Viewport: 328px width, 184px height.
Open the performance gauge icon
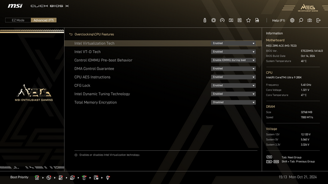tap(222, 20)
